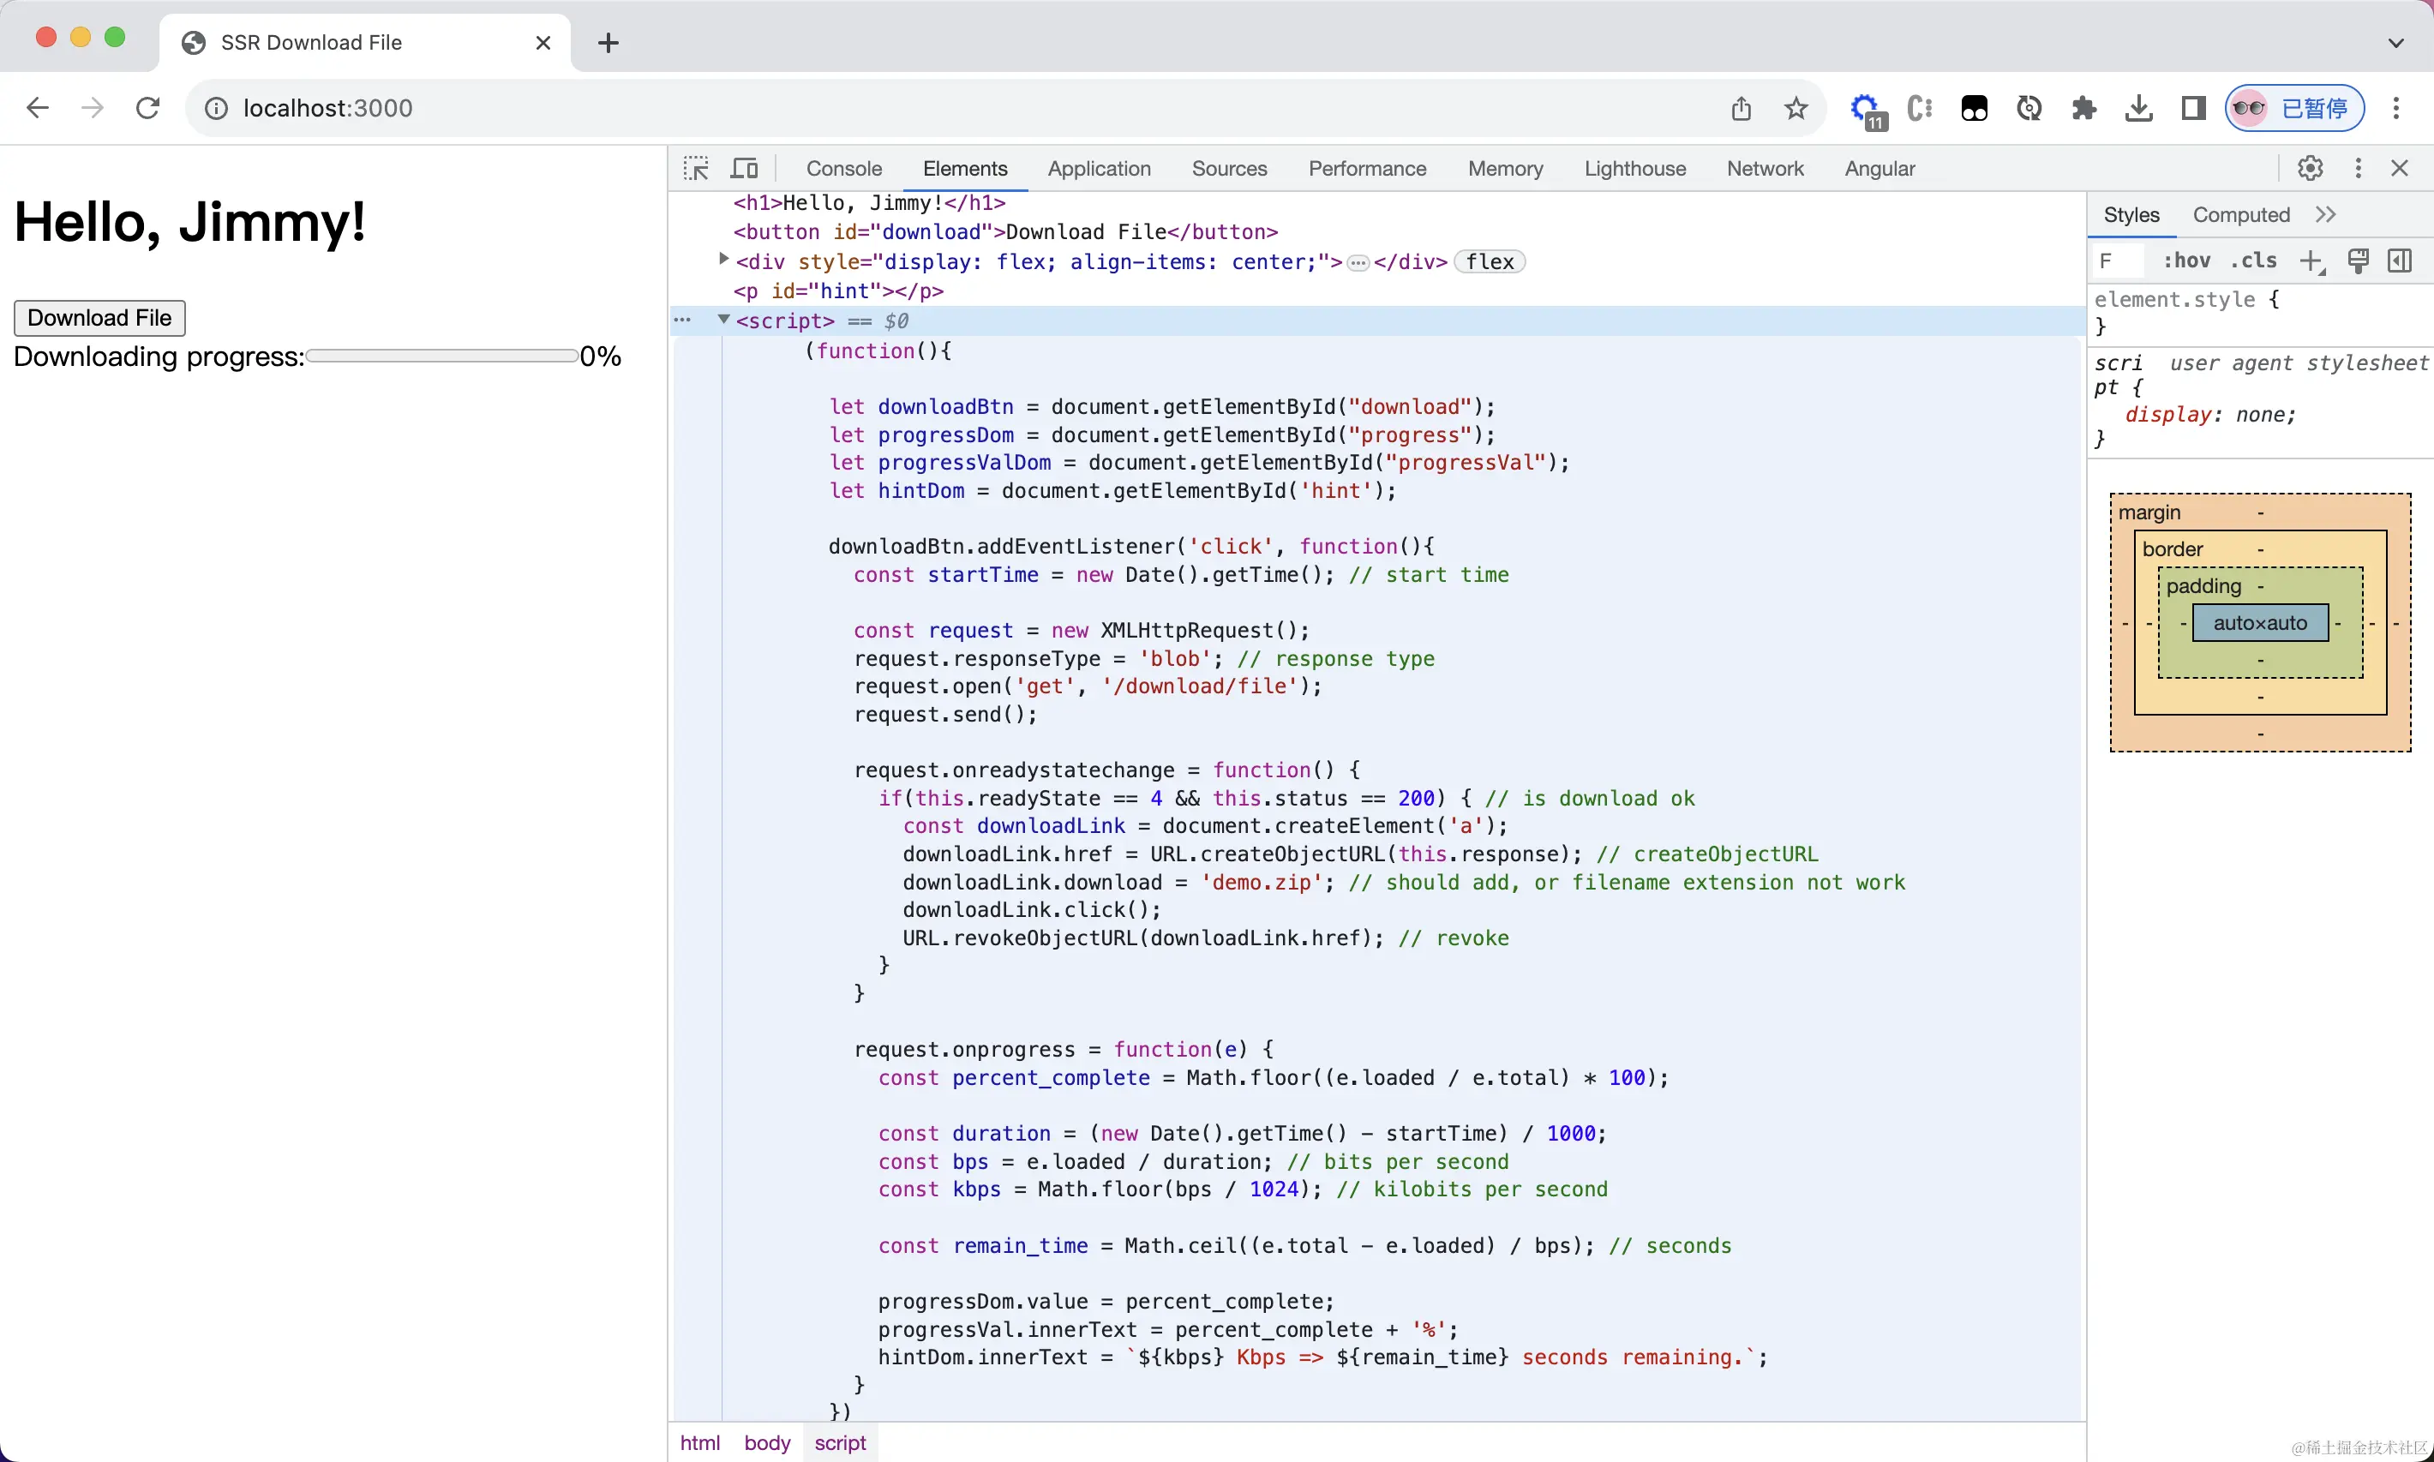Close the SSR Download File tab
This screenshot has width=2434, height=1462.
pos(543,42)
